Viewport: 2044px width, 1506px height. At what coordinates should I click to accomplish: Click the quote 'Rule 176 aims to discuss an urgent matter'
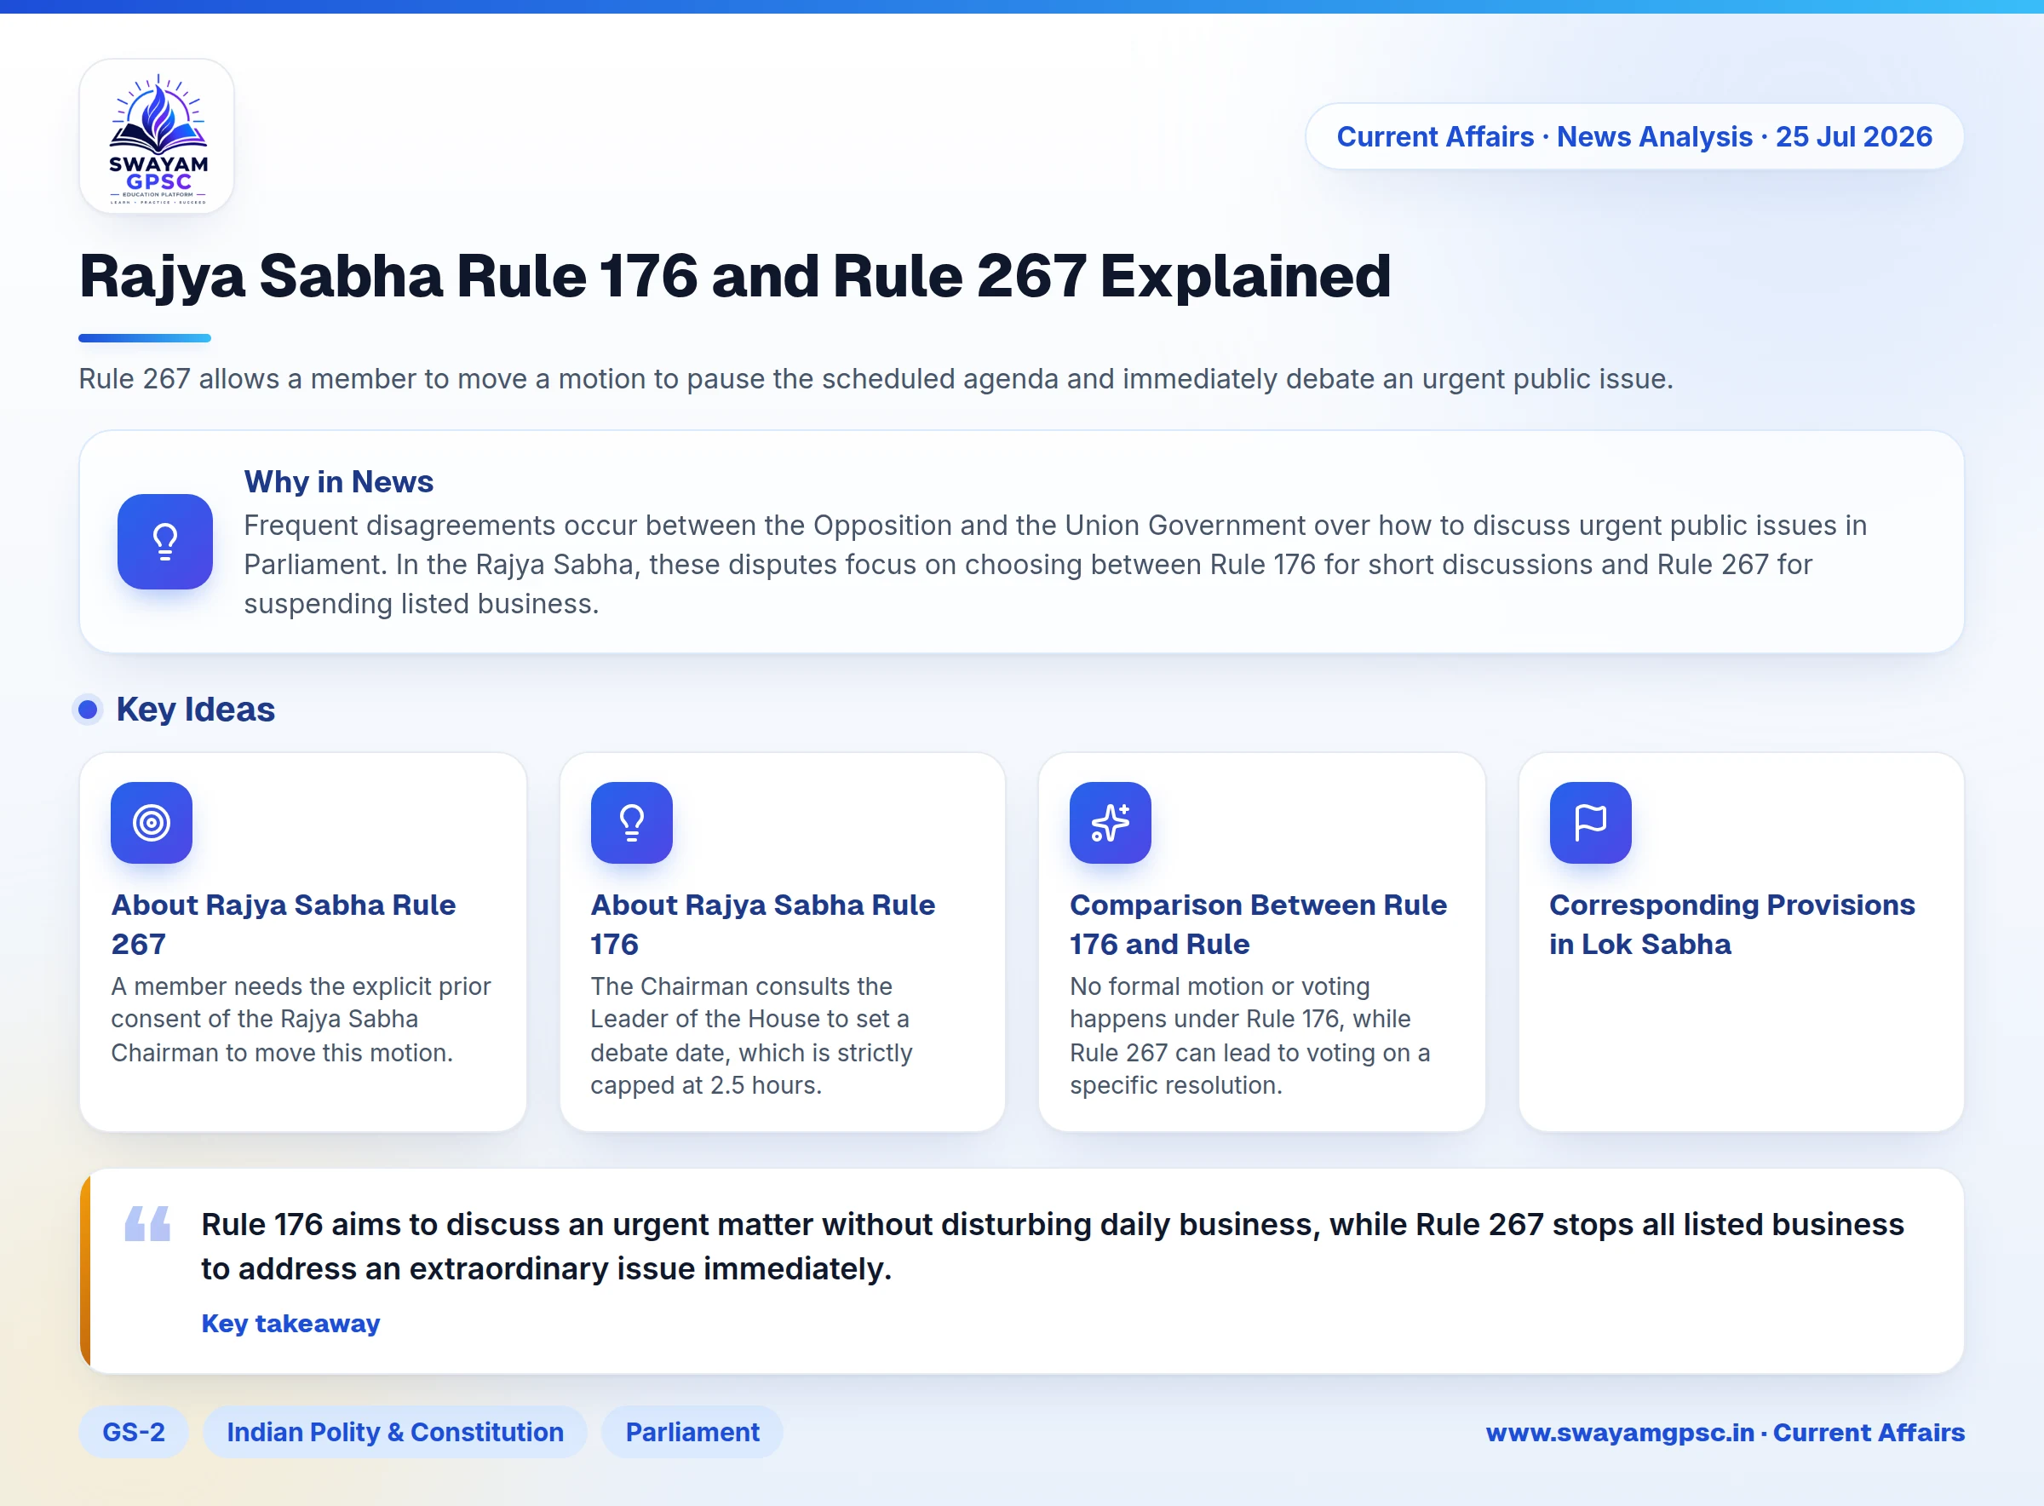1053,1246
